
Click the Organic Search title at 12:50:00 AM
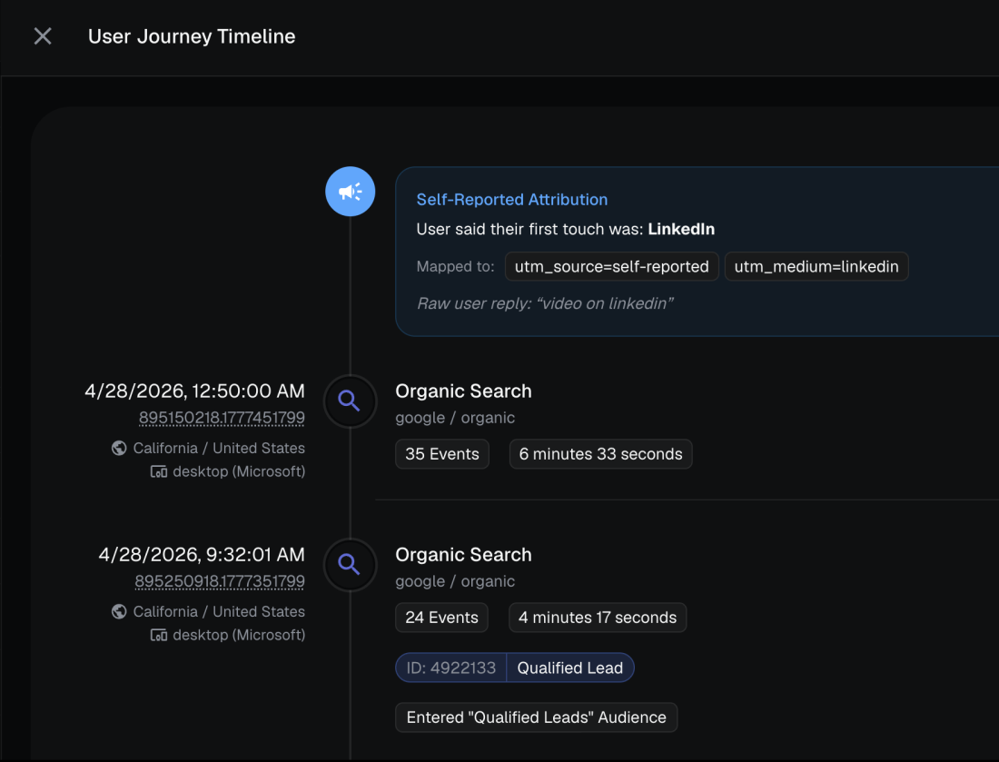click(463, 391)
